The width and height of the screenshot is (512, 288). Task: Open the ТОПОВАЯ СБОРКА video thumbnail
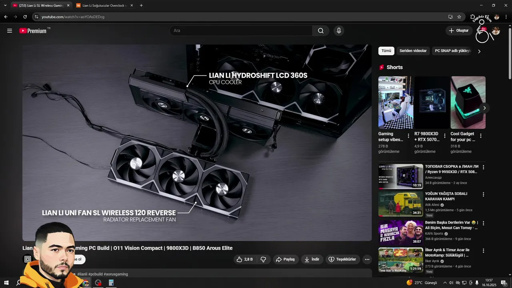point(400,176)
